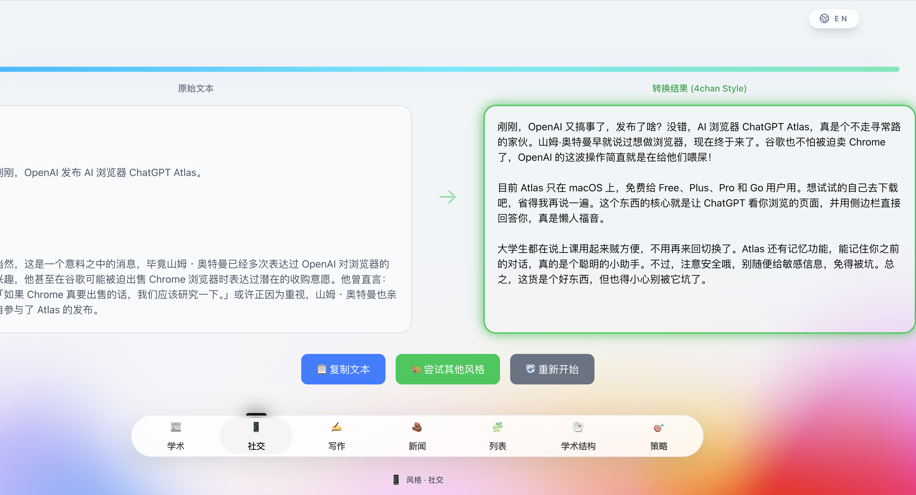Viewport: 916px width, 495px height.
Task: Click the 转换结果 (4chan Style) heading
Action: (x=699, y=88)
